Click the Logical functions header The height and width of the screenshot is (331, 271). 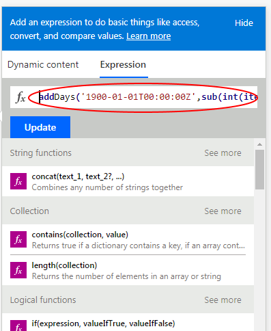[x=43, y=300]
